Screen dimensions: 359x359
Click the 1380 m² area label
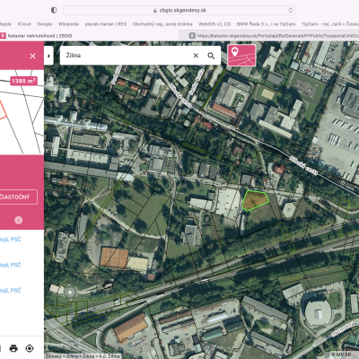tap(23, 81)
